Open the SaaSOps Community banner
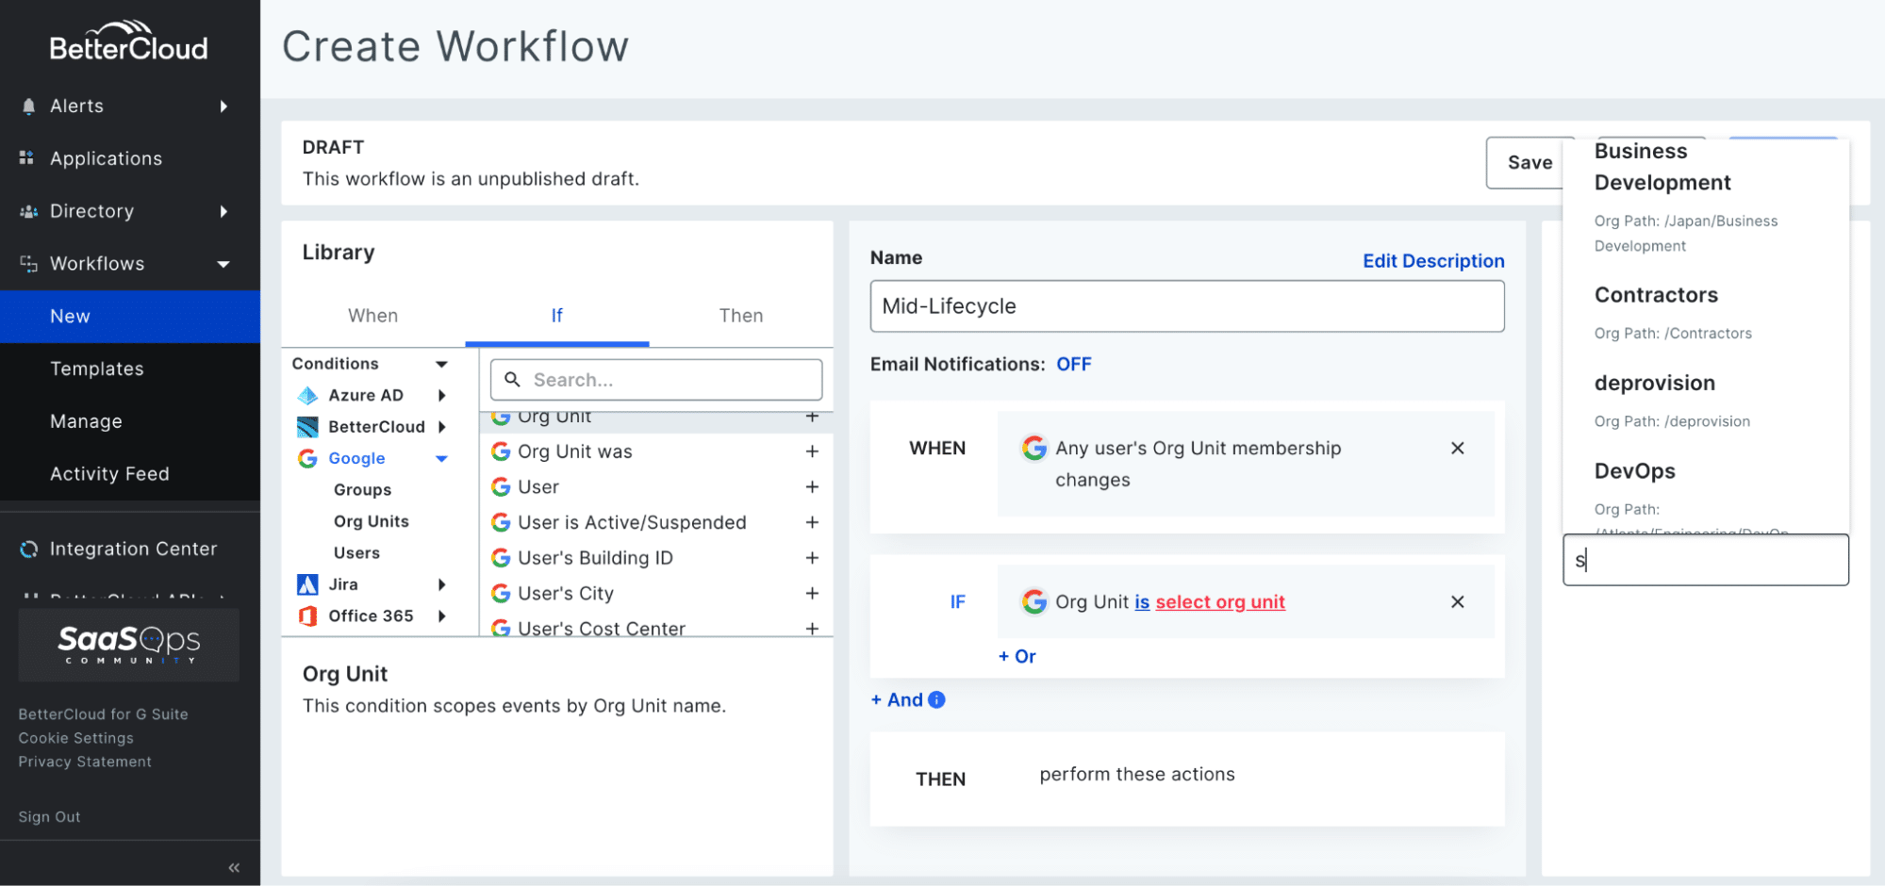Viewport: 1885px width, 886px height. point(129,645)
